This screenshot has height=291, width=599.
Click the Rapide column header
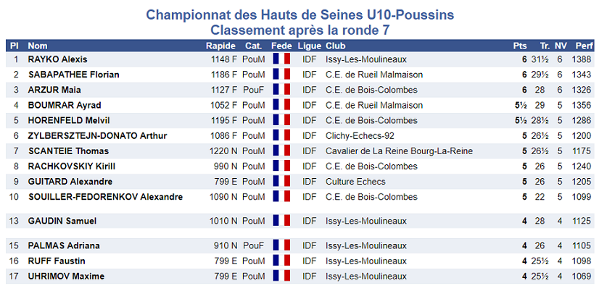(x=220, y=46)
